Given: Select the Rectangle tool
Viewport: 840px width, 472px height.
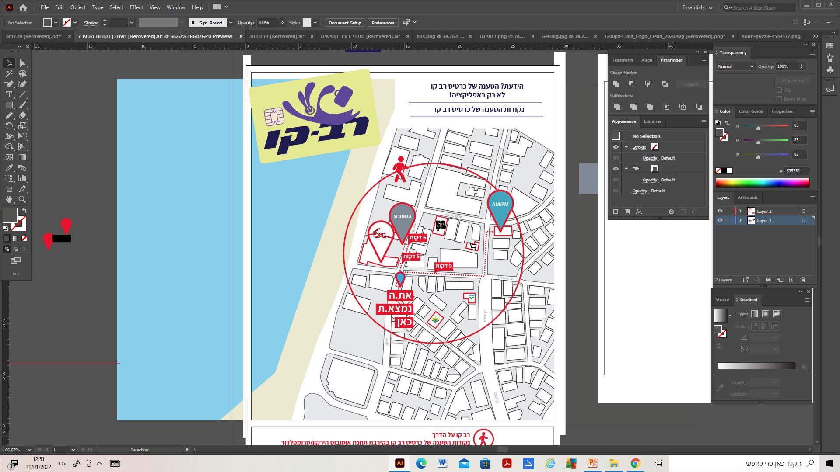Looking at the screenshot, I should coord(9,105).
